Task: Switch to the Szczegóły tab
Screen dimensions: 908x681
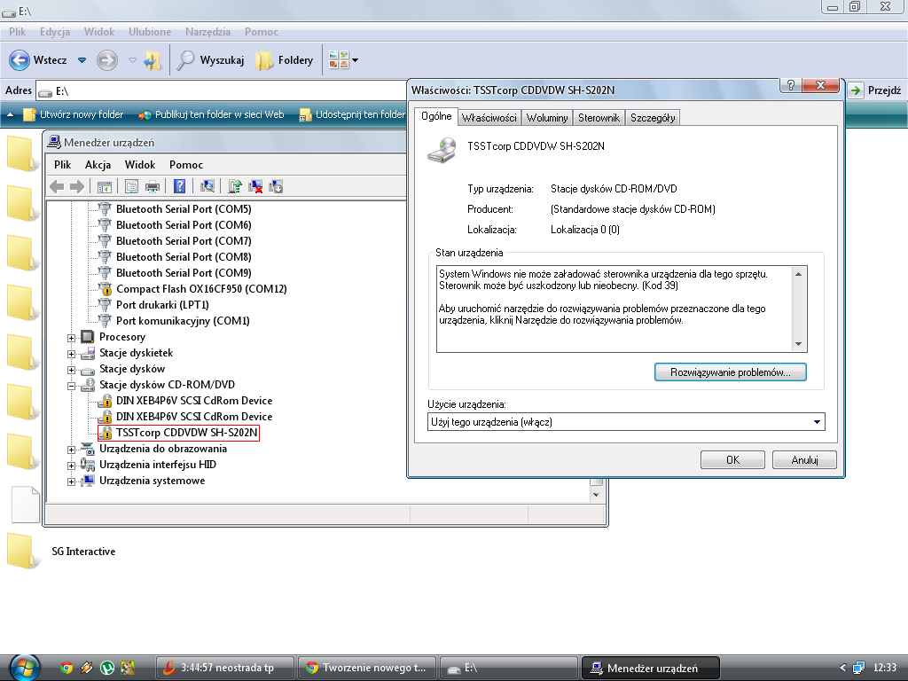Action: [653, 118]
